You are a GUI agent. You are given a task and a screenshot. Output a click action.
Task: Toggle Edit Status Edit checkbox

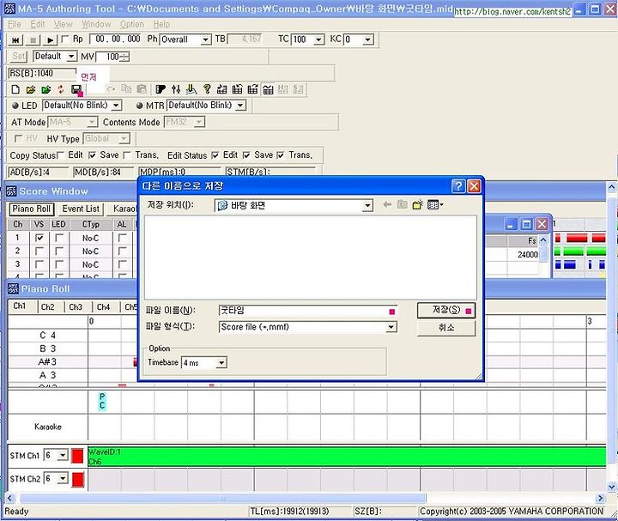215,155
